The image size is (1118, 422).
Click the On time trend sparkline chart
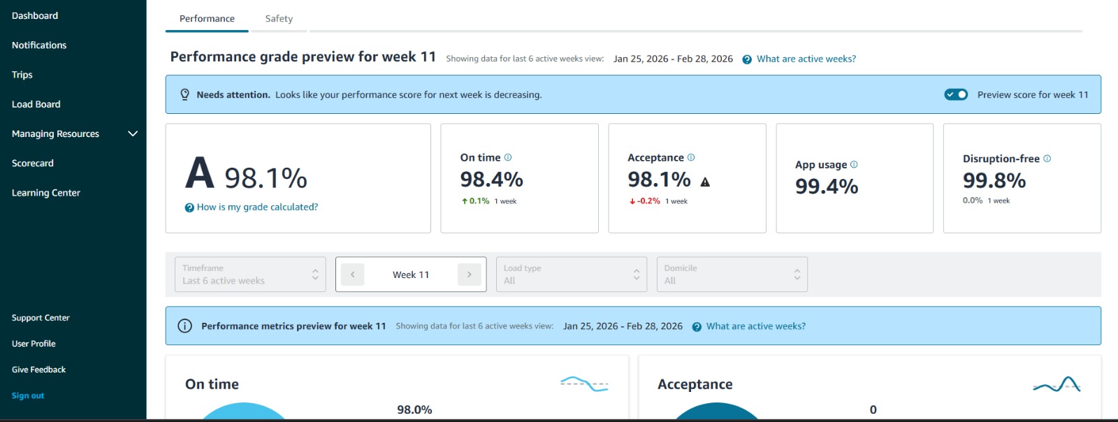click(x=584, y=384)
